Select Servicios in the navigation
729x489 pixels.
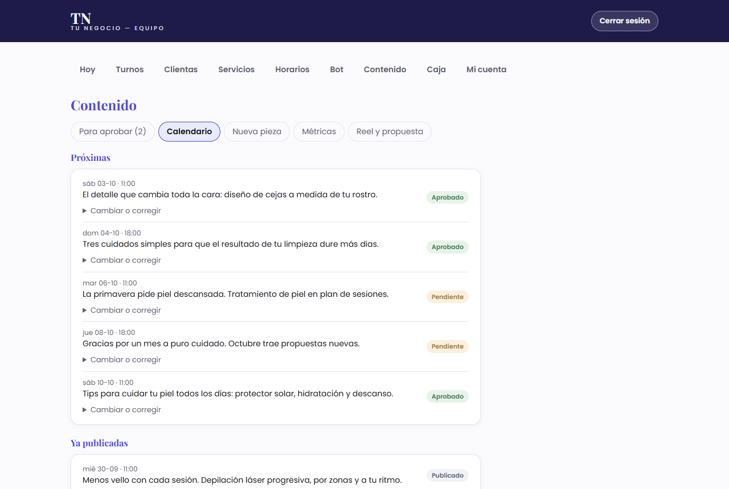236,69
